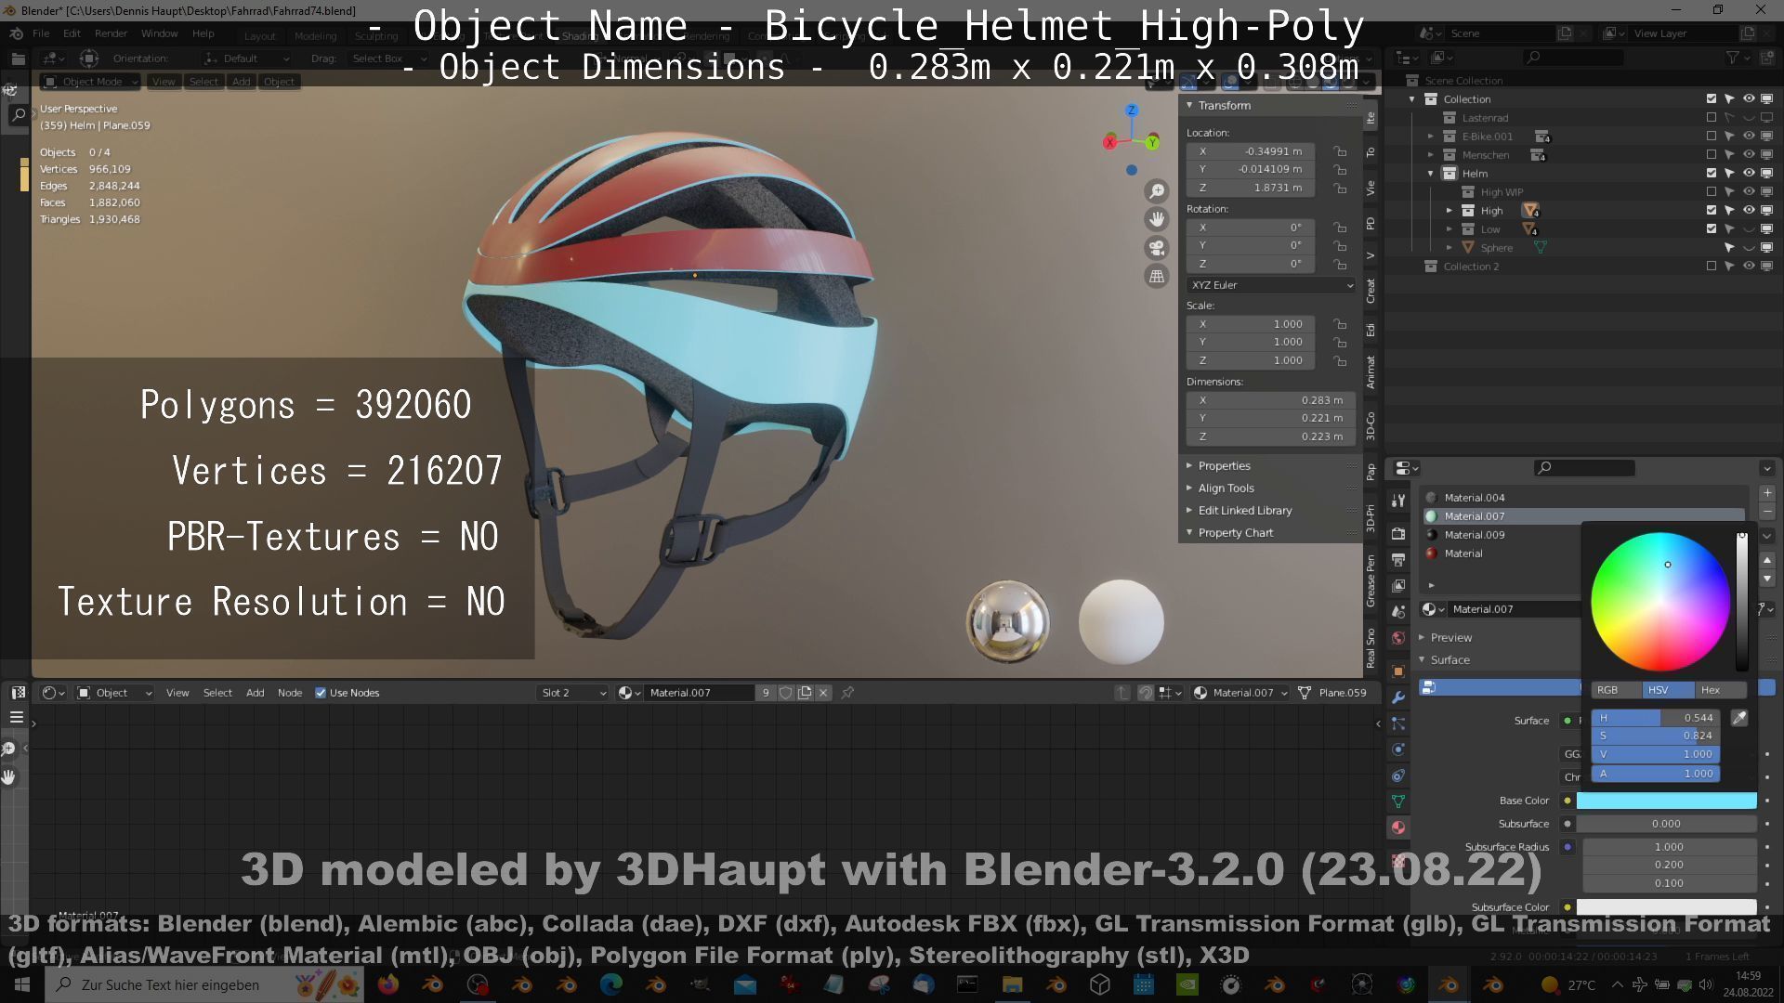Open the Tool properties tab icon
1784x1003 pixels.
(x=1398, y=501)
